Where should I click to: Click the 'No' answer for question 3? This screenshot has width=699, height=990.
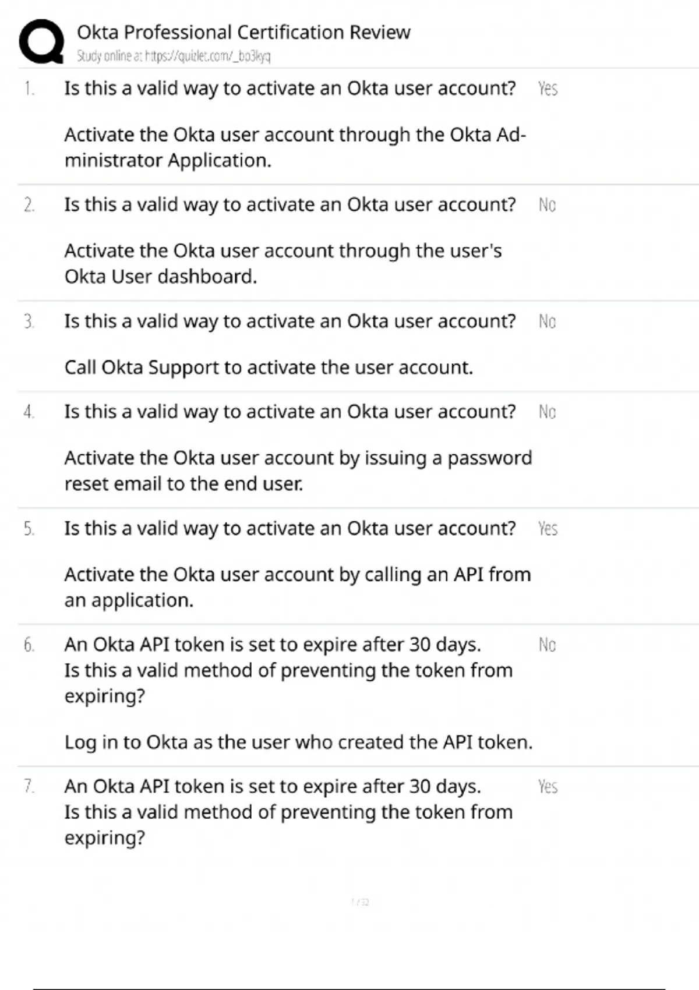(547, 321)
